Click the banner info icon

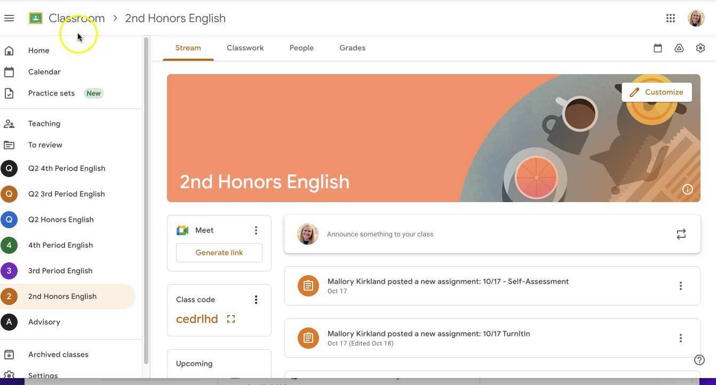pos(688,189)
